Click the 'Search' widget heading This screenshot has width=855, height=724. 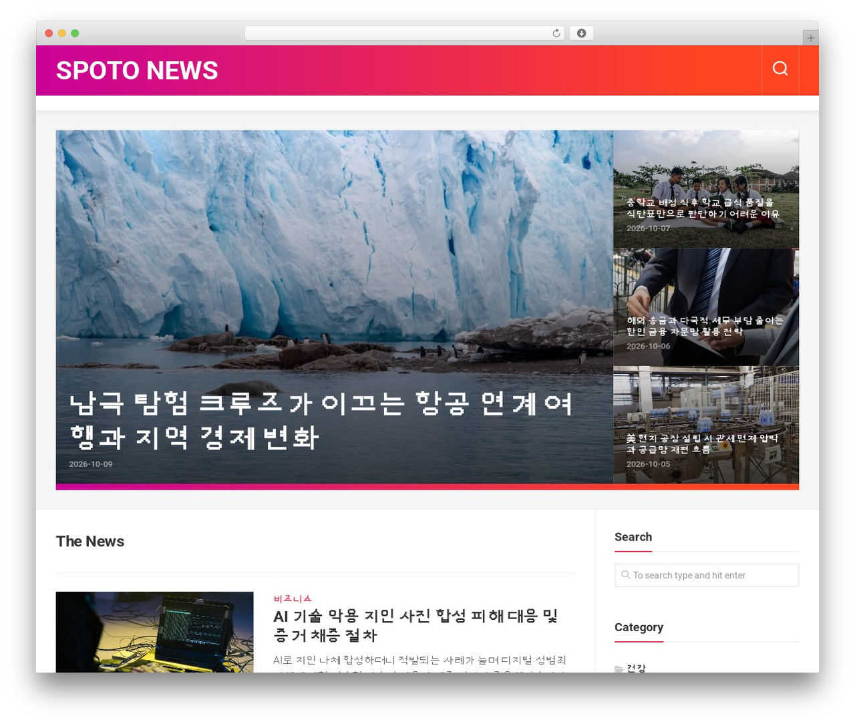[x=633, y=537]
